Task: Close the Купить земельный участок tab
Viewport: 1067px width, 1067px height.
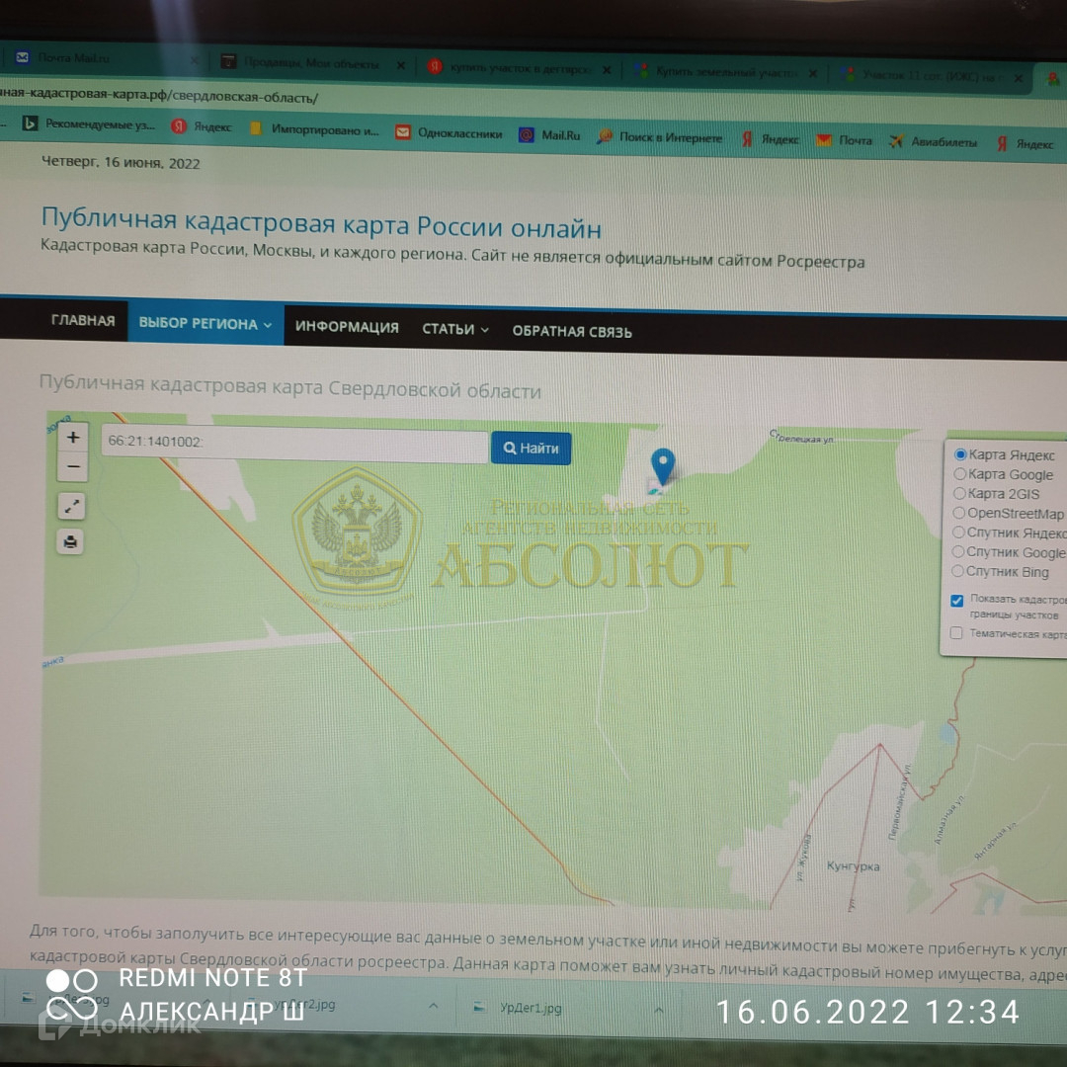Action: (812, 73)
